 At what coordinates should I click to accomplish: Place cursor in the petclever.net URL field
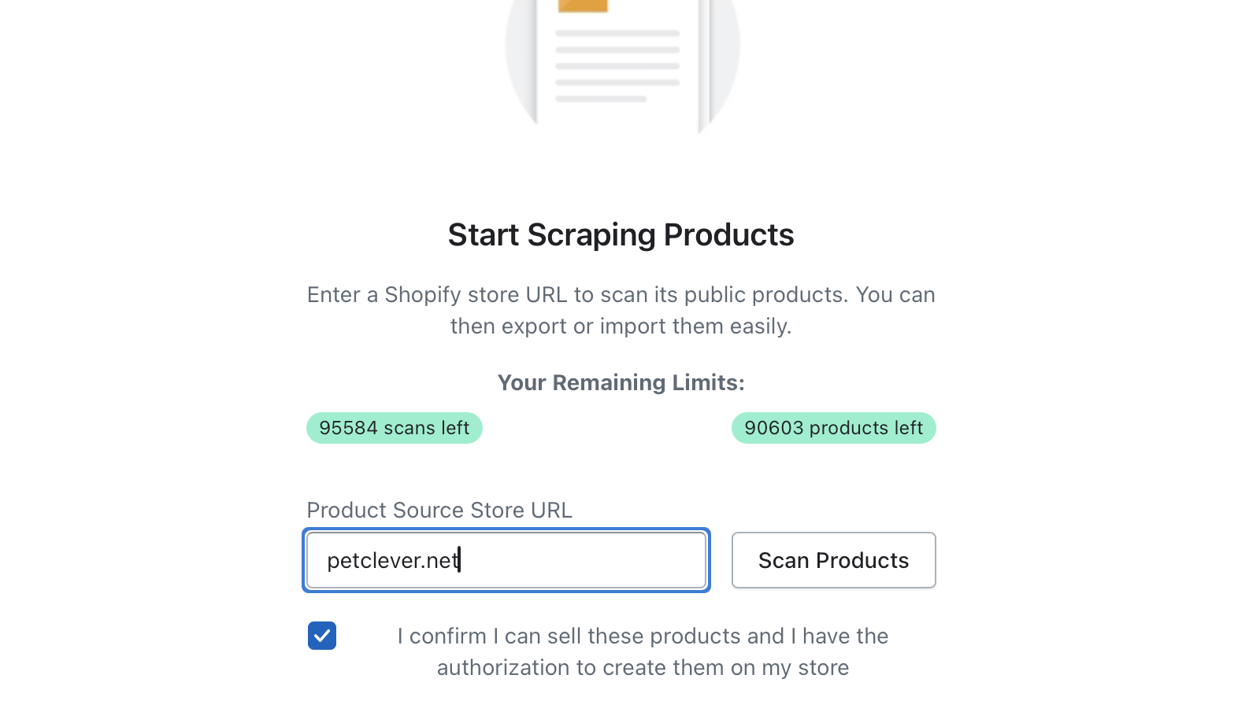click(x=506, y=560)
